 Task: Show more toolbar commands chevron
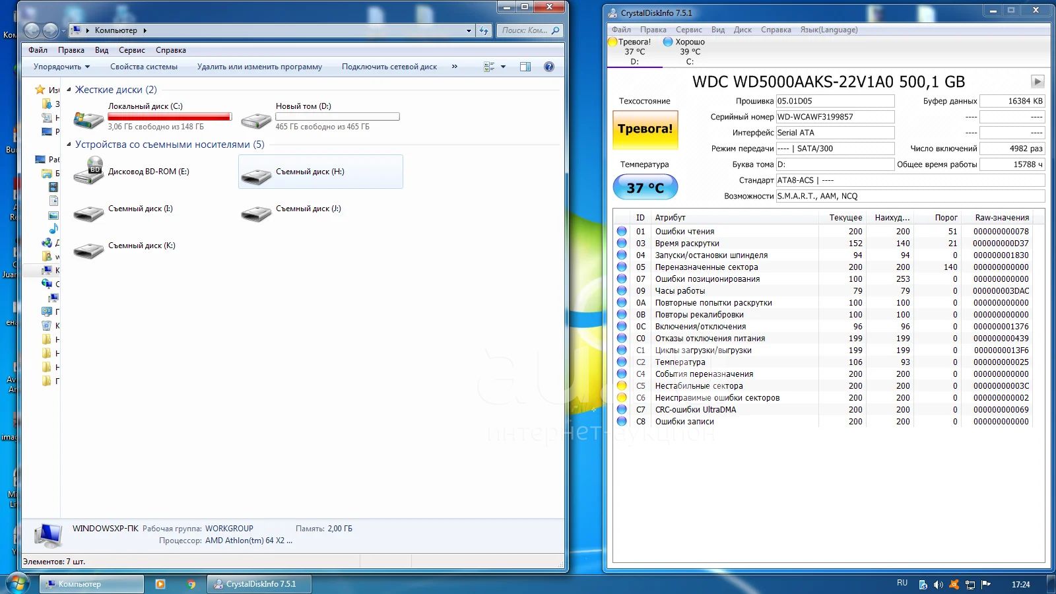pos(454,67)
